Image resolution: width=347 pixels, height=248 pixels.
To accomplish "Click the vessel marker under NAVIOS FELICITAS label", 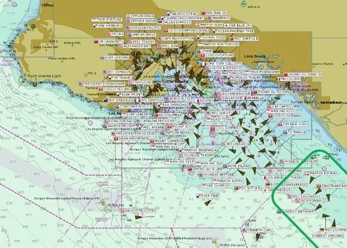I will click(139, 217).
